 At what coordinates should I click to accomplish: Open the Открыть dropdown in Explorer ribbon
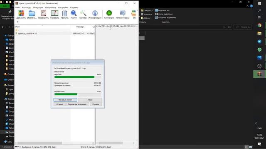(147, 10)
